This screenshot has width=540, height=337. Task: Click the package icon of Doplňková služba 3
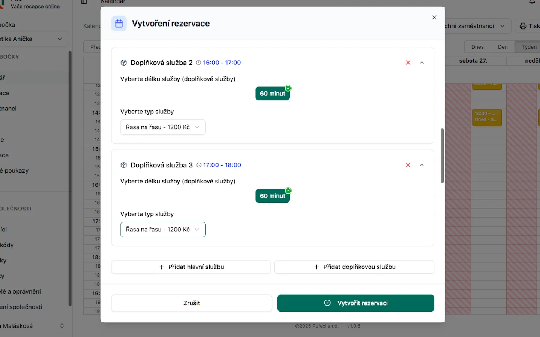click(x=124, y=165)
